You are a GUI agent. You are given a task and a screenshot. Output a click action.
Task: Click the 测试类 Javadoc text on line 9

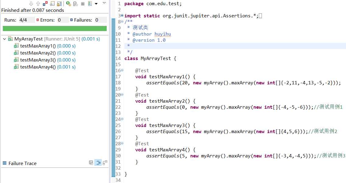pos(140,28)
